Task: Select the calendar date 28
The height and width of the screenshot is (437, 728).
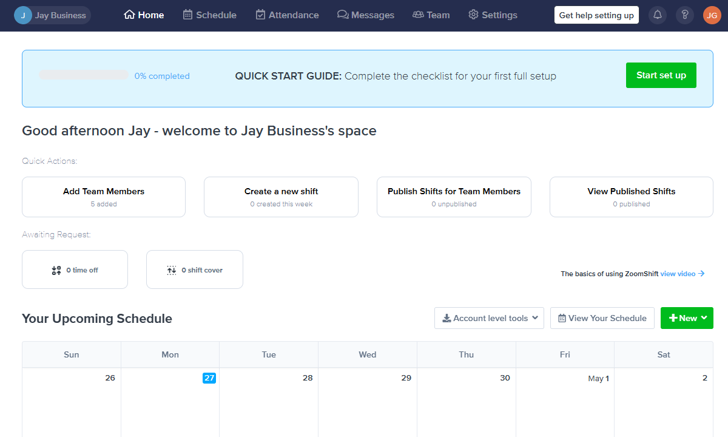Action: tap(308, 378)
